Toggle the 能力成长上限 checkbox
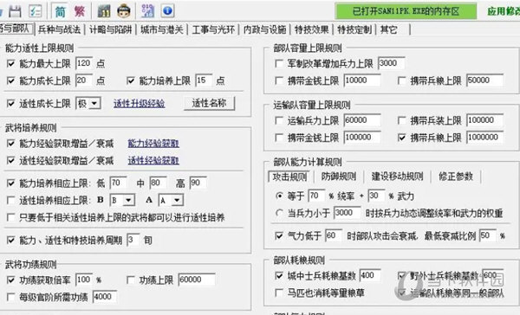Image resolution: width=520 pixels, height=315 pixels. tap(10, 80)
